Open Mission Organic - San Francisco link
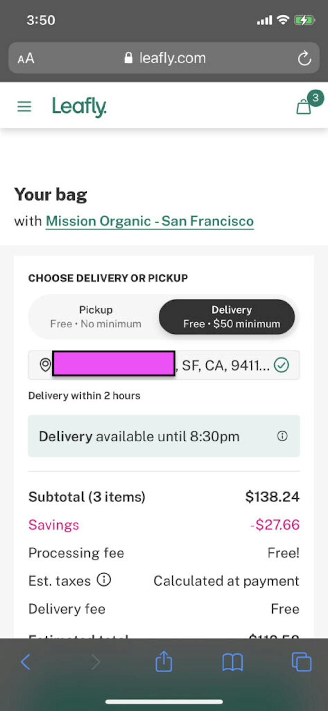328x711 pixels. pos(150,221)
